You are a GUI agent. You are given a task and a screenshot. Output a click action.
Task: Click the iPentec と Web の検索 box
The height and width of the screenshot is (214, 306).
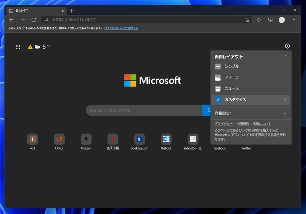tap(144, 110)
